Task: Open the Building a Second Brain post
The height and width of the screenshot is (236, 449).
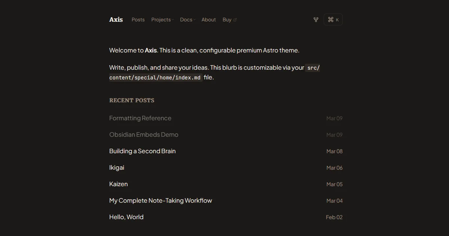Action: [x=143, y=151]
